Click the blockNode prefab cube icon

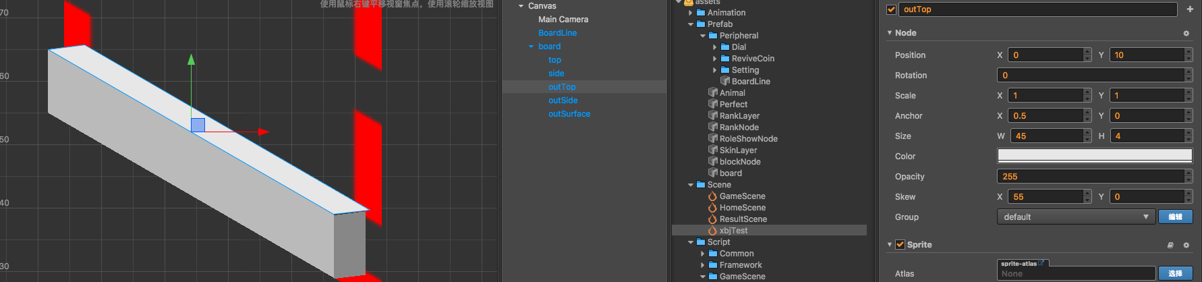pyautogui.click(x=713, y=162)
